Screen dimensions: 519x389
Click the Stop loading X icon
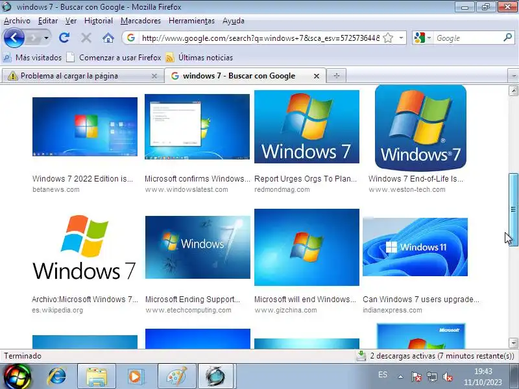(x=86, y=38)
